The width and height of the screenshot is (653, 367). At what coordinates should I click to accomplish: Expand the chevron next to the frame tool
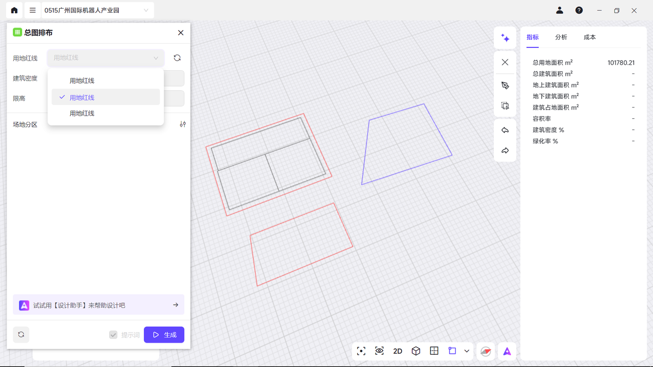coord(467,351)
